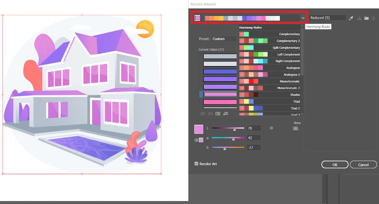Click the eyedropper get-colors icon
379x204 pixels.
[351, 18]
